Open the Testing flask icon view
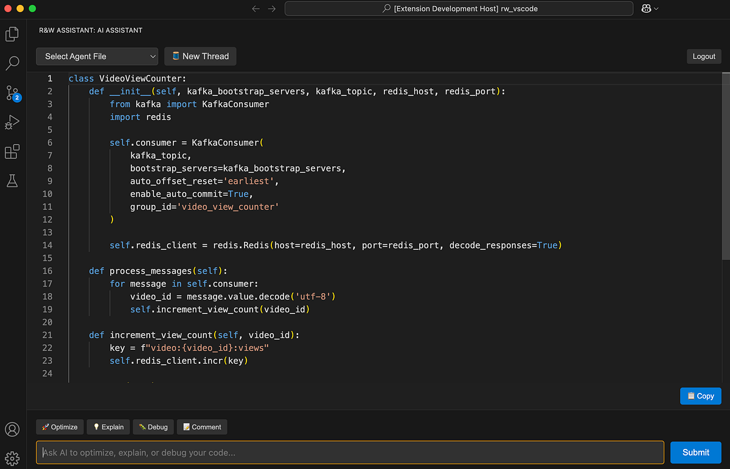 tap(12, 181)
